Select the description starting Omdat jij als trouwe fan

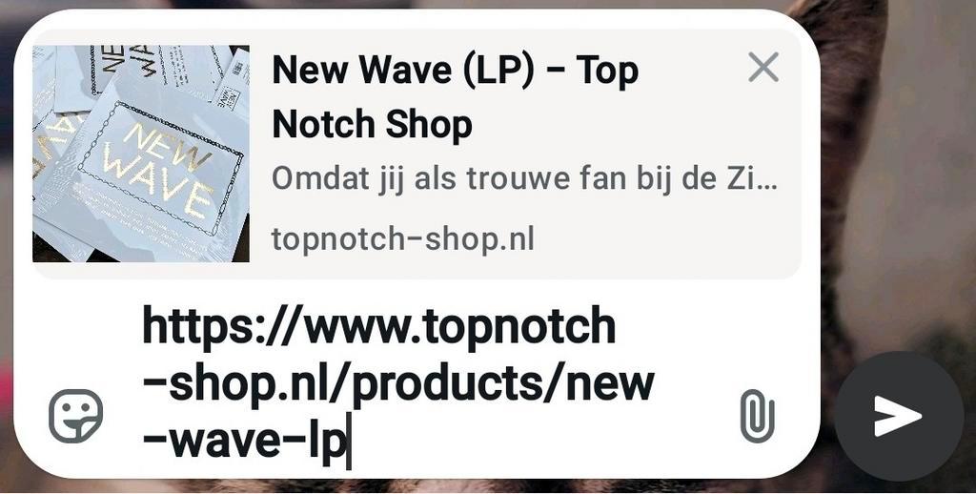click(x=524, y=179)
